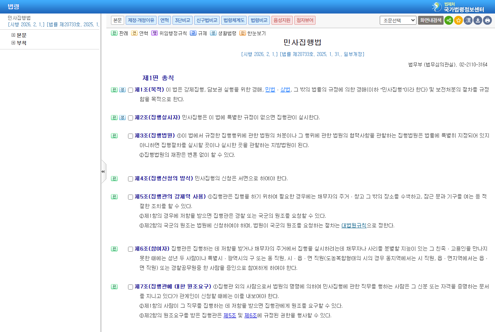This screenshot has width=495, height=332.
Task: Open 생활법령 icon for 제2조(집행실시자)
Action: [122, 117]
